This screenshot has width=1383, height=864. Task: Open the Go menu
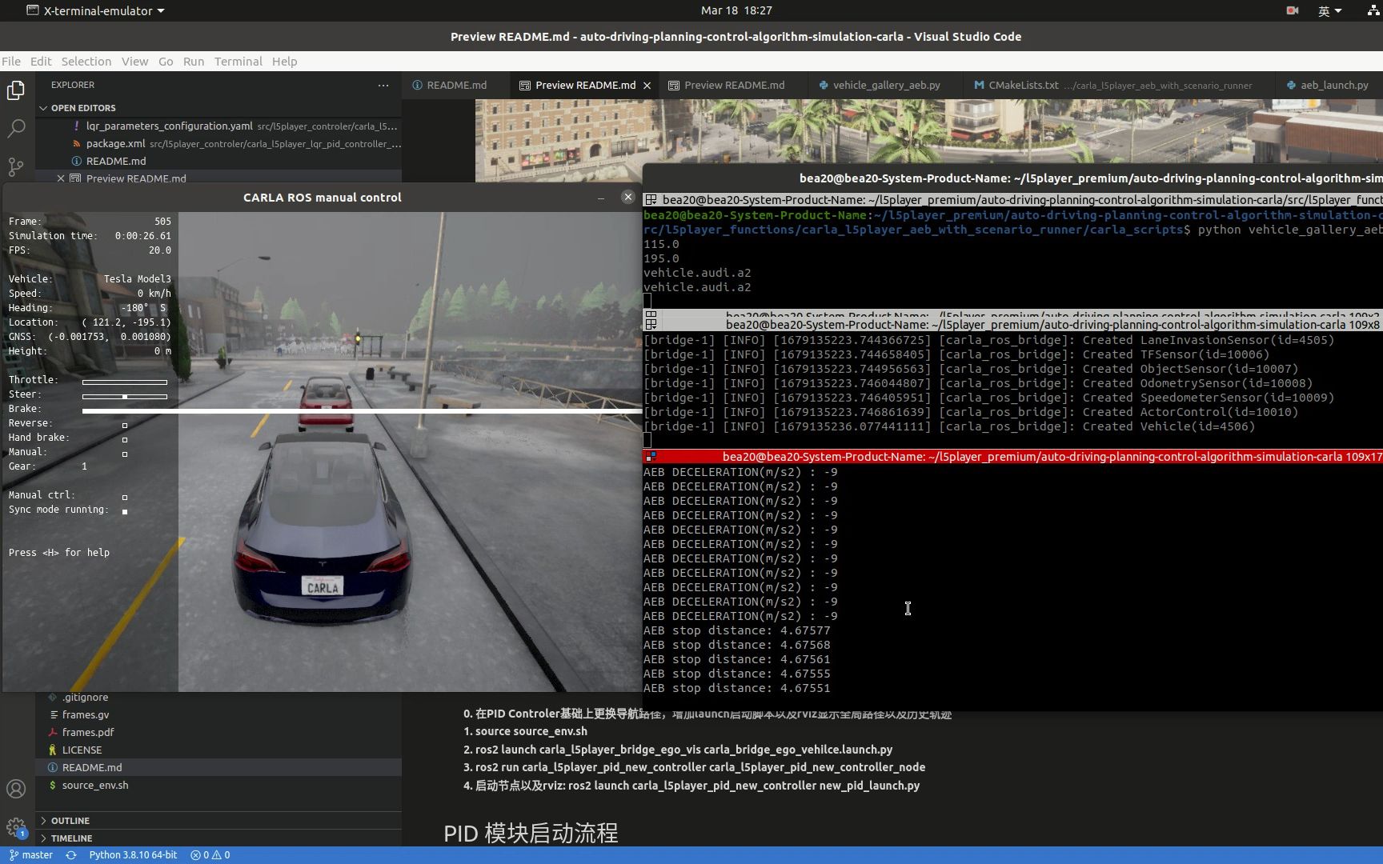166,61
